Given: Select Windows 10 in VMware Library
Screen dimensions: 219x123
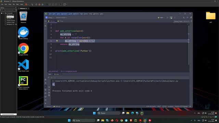Looking at the screenshot, I should pyautogui.click(x=10, y=15).
